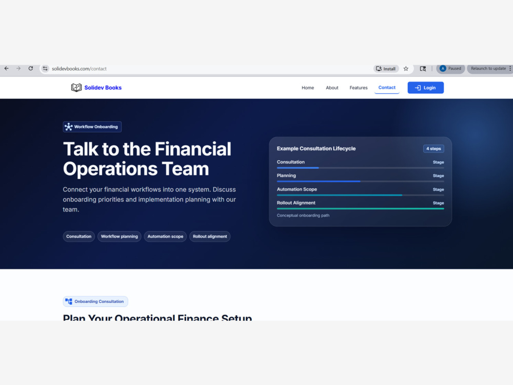Click the Solidev Books logo icon
The height and width of the screenshot is (385, 513).
point(76,87)
